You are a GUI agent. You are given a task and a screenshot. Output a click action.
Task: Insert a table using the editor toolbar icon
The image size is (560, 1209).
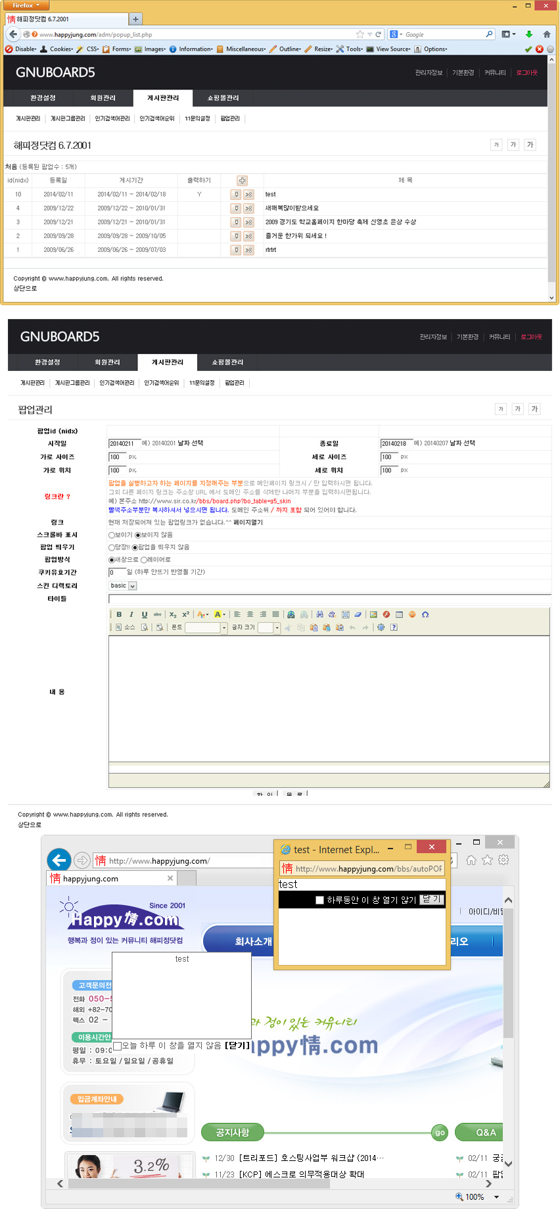click(399, 614)
